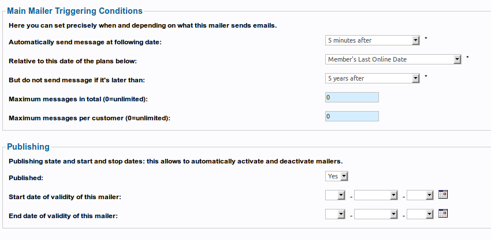491x240 pixels.
Task: Open the end date year dropdown
Action: click(420, 214)
